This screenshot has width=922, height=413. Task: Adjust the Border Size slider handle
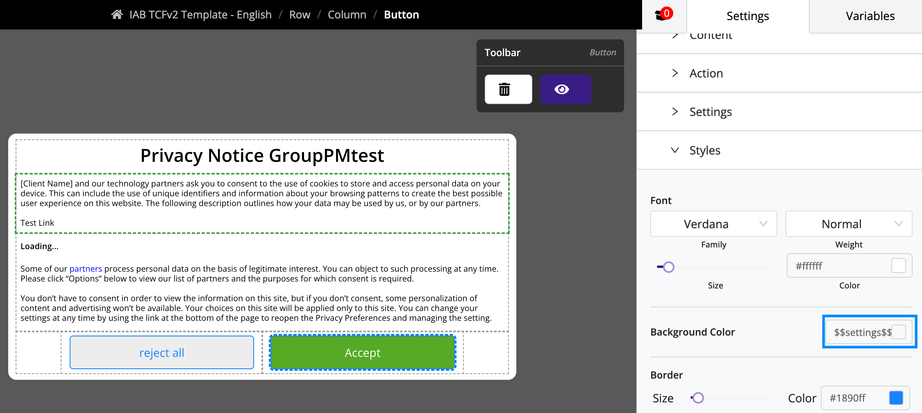click(698, 398)
